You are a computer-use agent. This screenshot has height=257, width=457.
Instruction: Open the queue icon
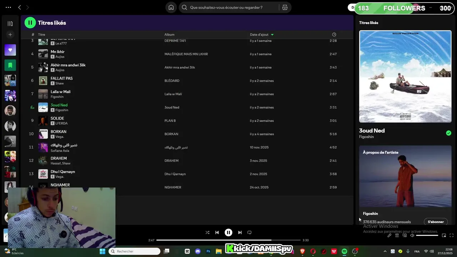pos(397,235)
